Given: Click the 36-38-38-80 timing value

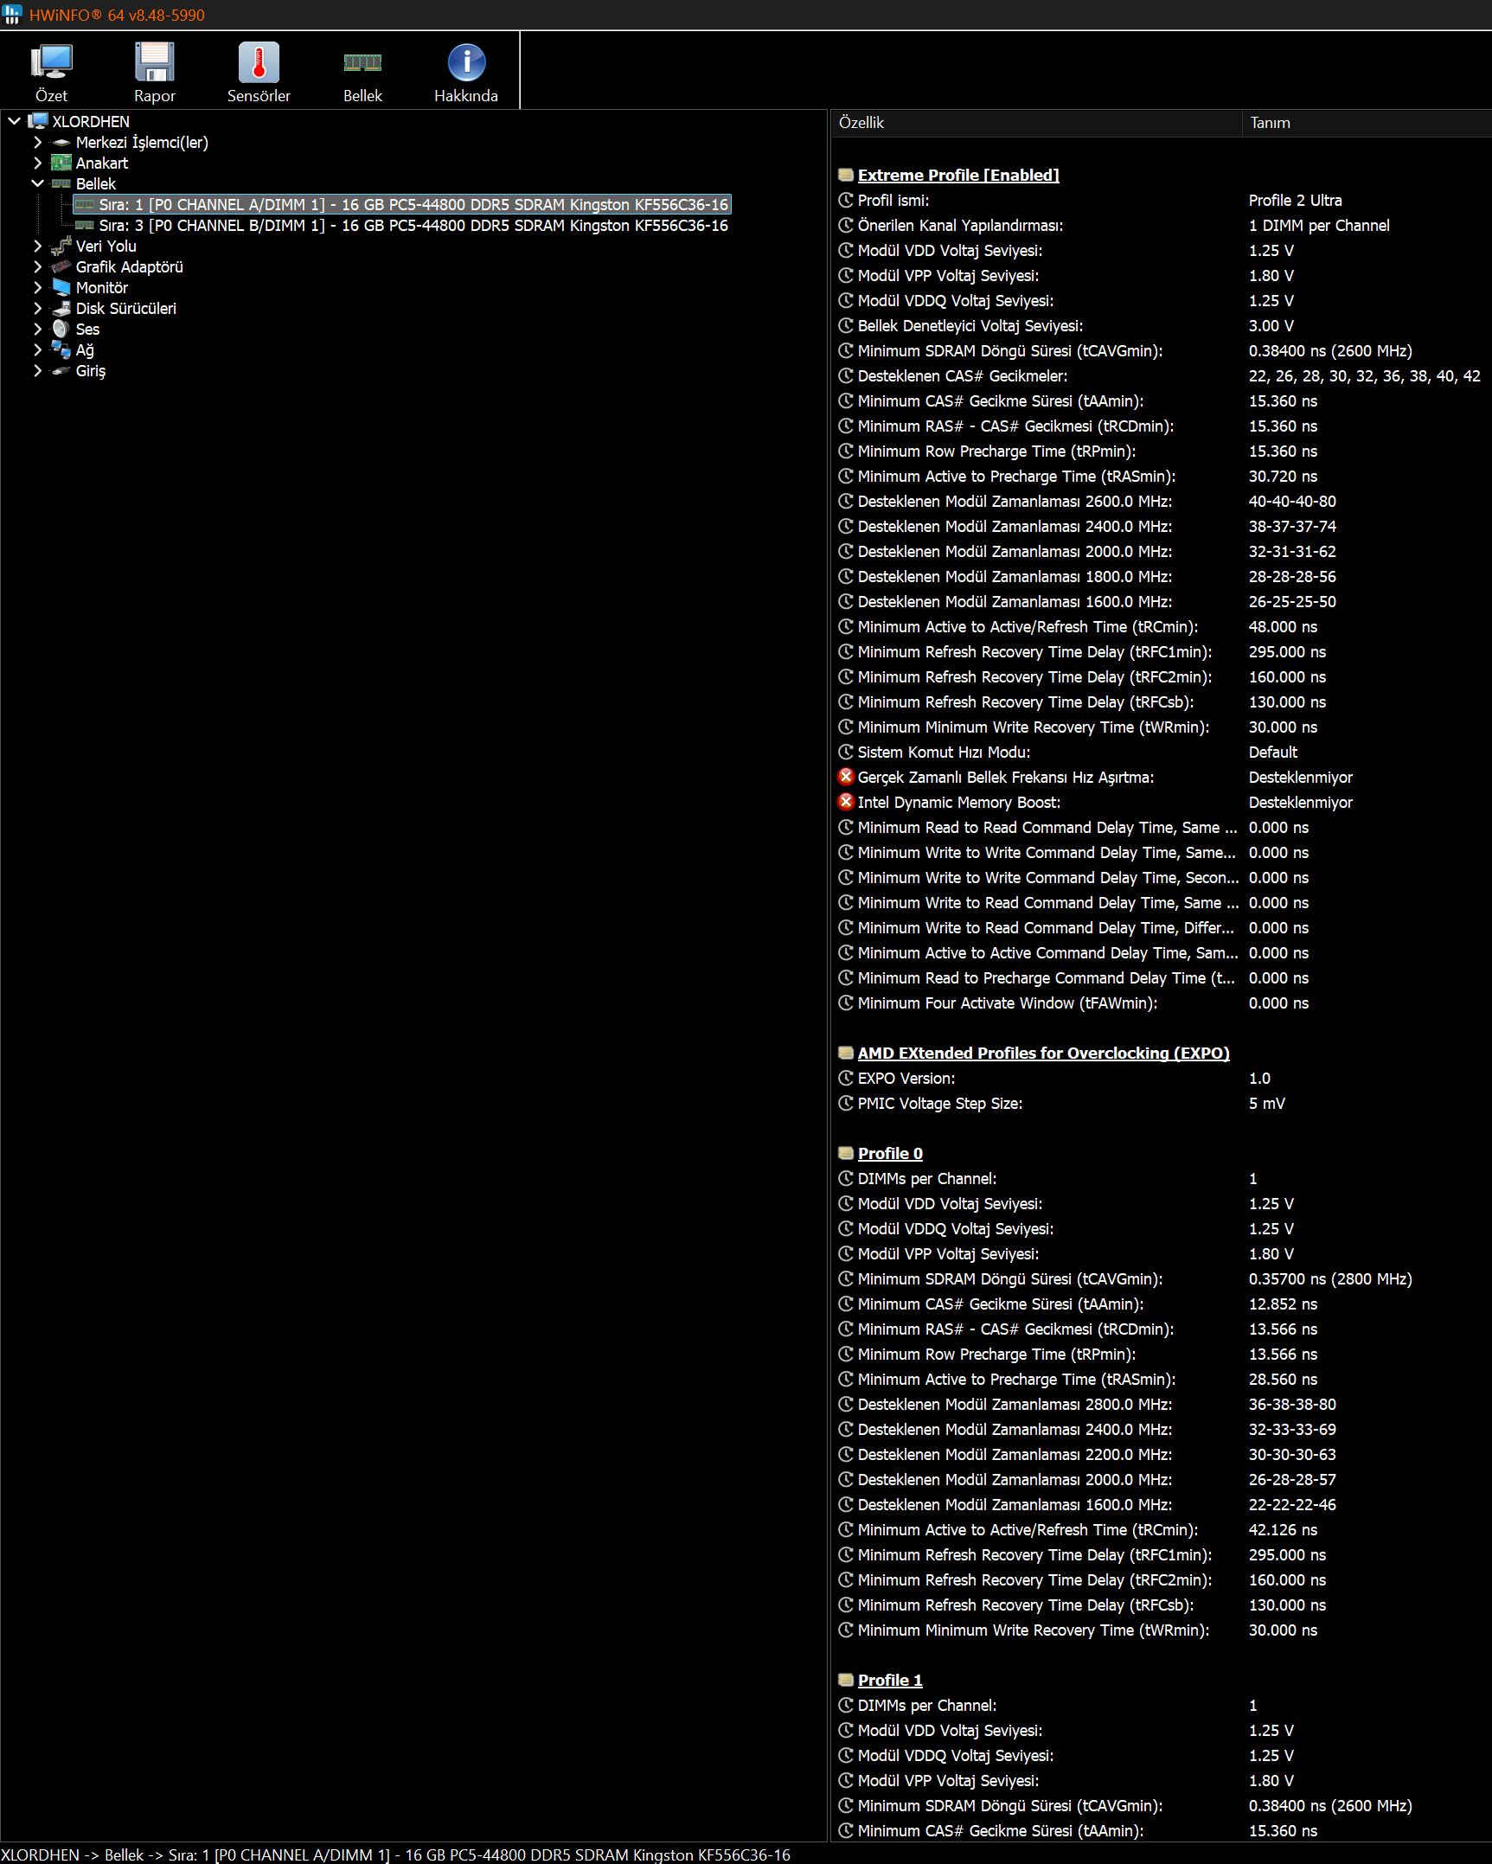Looking at the screenshot, I should point(1292,1405).
